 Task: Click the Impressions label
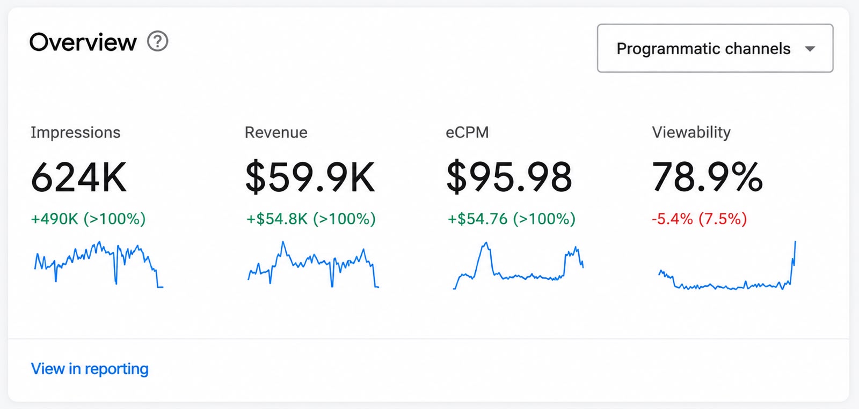click(x=76, y=132)
